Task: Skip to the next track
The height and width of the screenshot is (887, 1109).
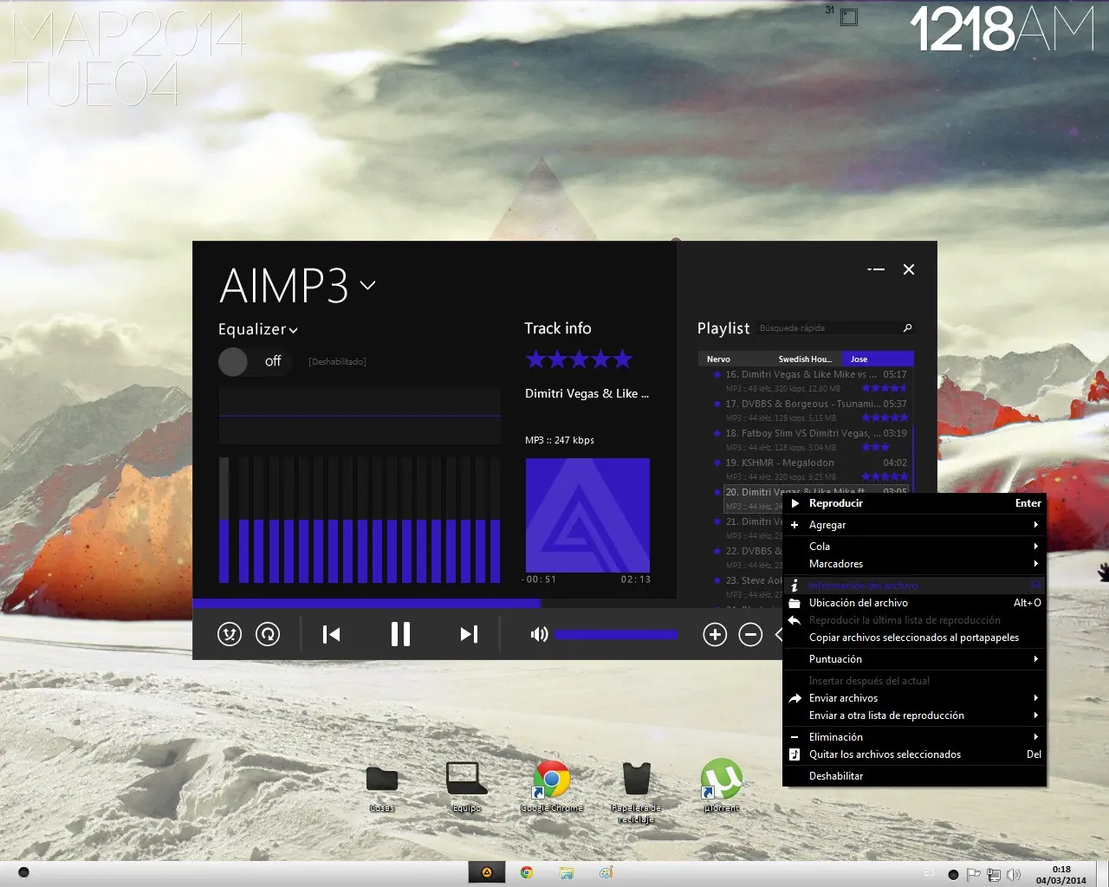Action: pos(469,635)
